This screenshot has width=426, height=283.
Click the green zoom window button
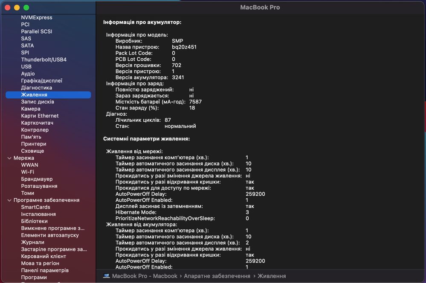(26, 8)
